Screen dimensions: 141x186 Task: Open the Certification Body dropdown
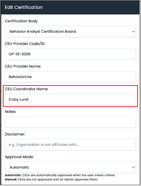click(70, 32)
